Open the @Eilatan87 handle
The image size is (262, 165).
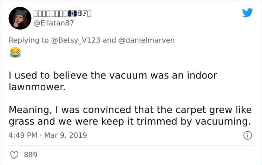coord(54,23)
